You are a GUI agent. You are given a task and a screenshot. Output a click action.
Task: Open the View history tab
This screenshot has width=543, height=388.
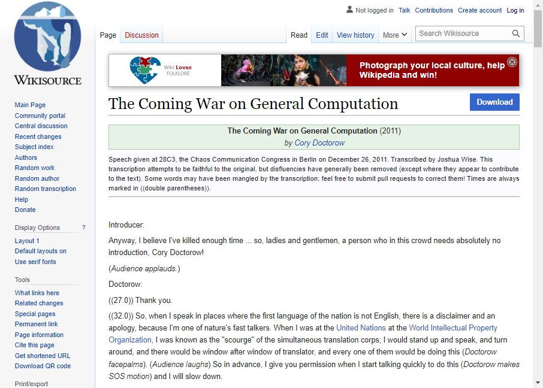355,35
